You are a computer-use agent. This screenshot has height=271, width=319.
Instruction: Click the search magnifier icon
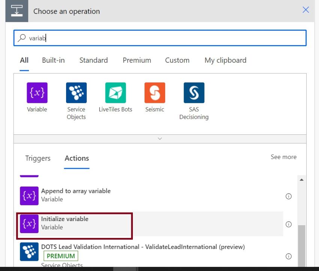(x=21, y=38)
